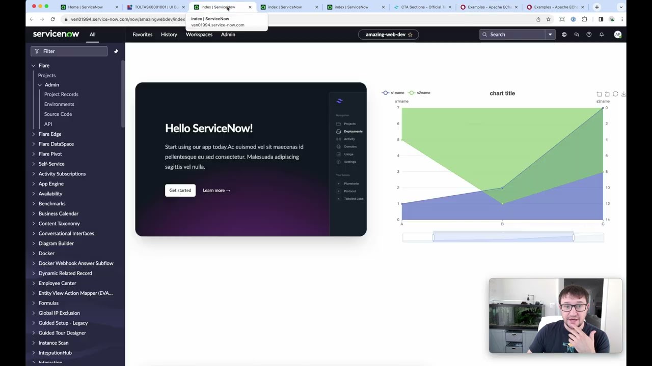
Task: Toggle the s2name legend series
Action: click(419, 93)
